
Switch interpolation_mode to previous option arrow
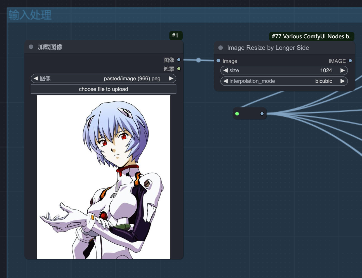pos(225,81)
